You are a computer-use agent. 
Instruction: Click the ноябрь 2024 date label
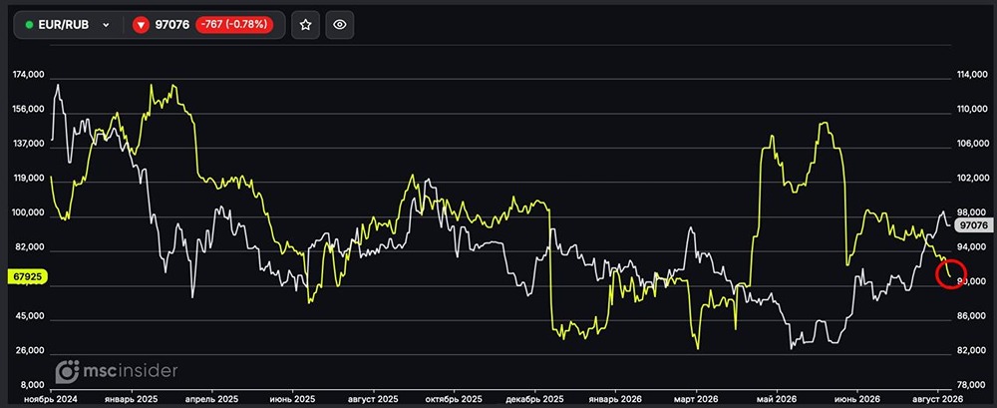click(50, 398)
